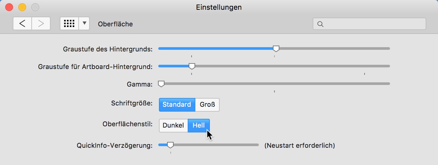This screenshot has width=438, height=165.
Task: Show all preferences grid icon
Action: [x=69, y=24]
